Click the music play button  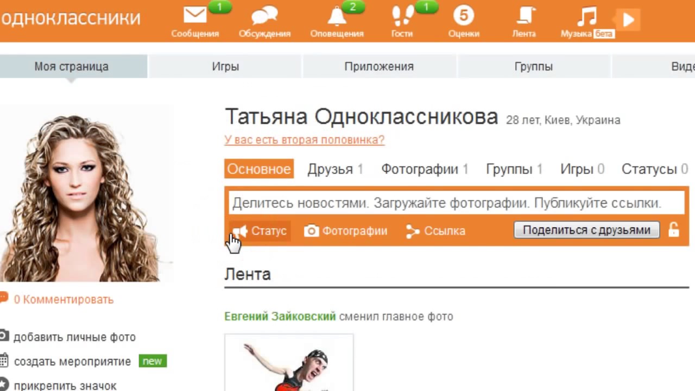click(628, 20)
